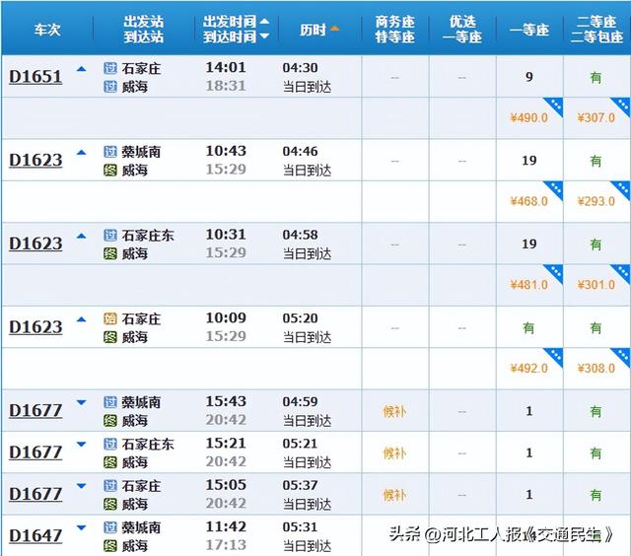This screenshot has height=556, width=631.
Task: Open train number link D1647
Action: click(x=35, y=535)
